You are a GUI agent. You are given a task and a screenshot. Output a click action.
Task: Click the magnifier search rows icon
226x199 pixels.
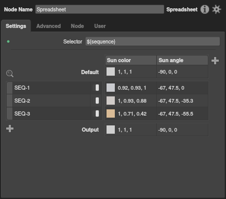[10, 74]
